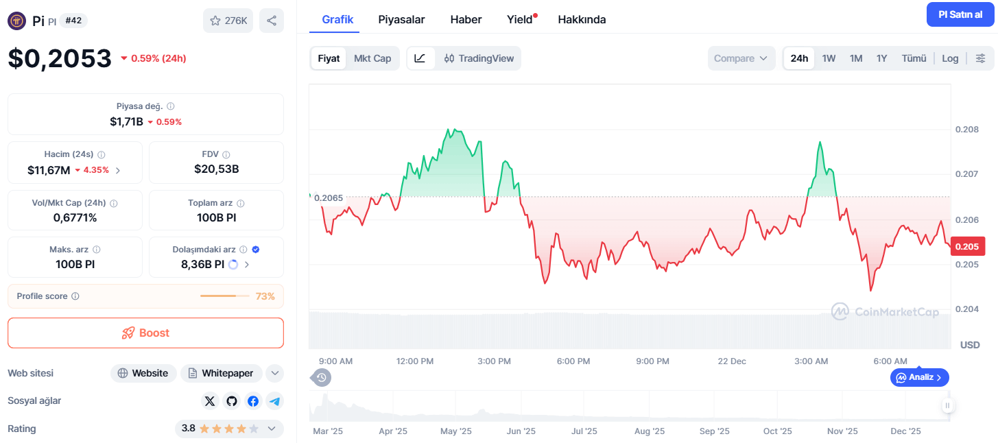The image size is (998, 443).
Task: Click info icon beside Dolaşımdaki arz
Action: pos(243,250)
